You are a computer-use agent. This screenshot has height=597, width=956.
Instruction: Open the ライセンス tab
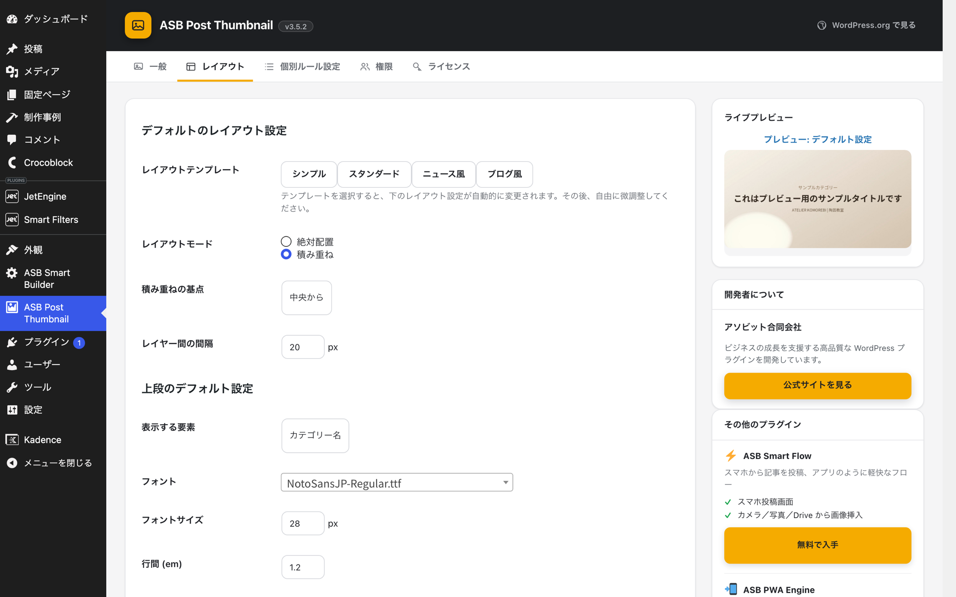click(x=442, y=66)
